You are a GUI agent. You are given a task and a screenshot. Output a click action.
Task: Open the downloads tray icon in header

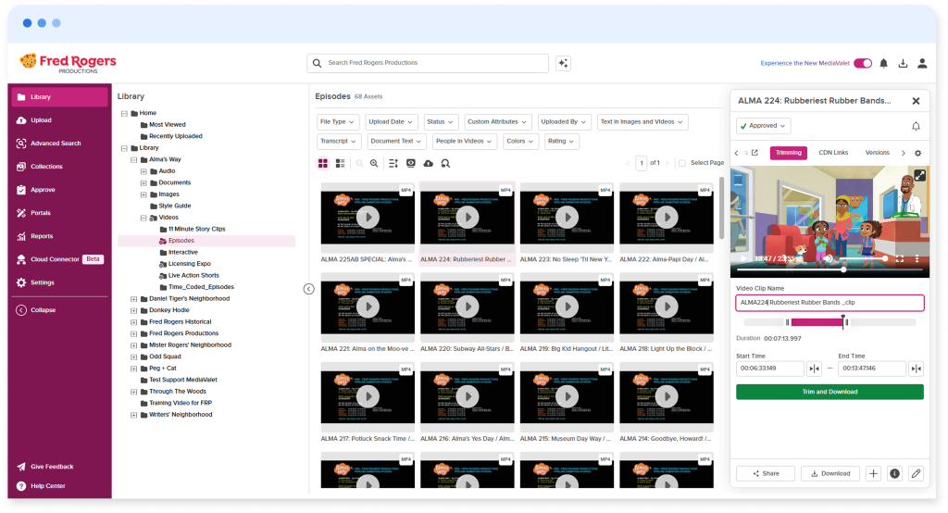tap(903, 63)
